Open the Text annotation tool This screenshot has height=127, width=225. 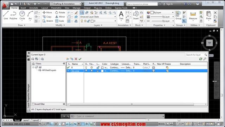(x=121, y=15)
